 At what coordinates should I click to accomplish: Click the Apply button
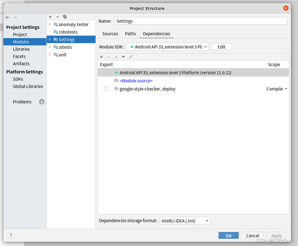click(x=277, y=236)
